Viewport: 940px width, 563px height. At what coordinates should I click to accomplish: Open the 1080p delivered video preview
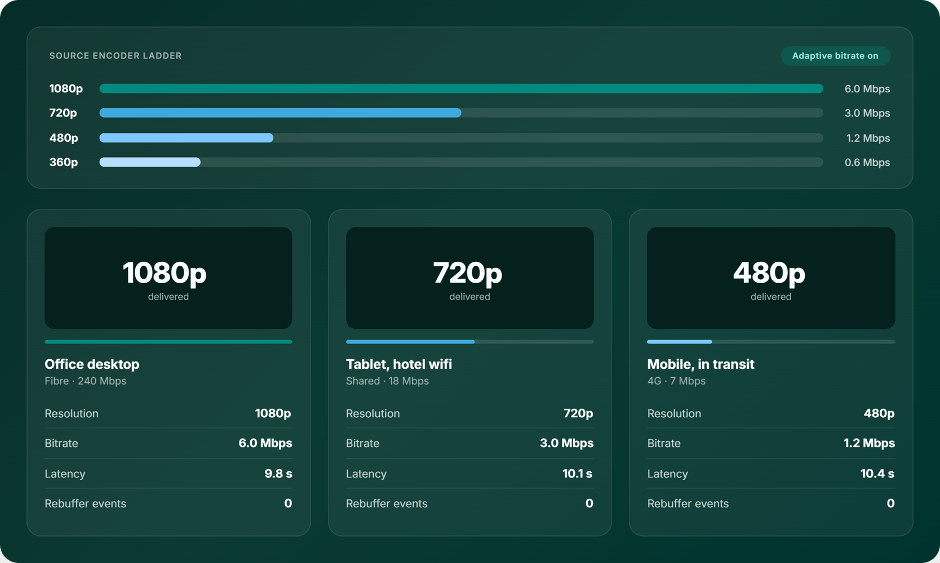pos(169,278)
